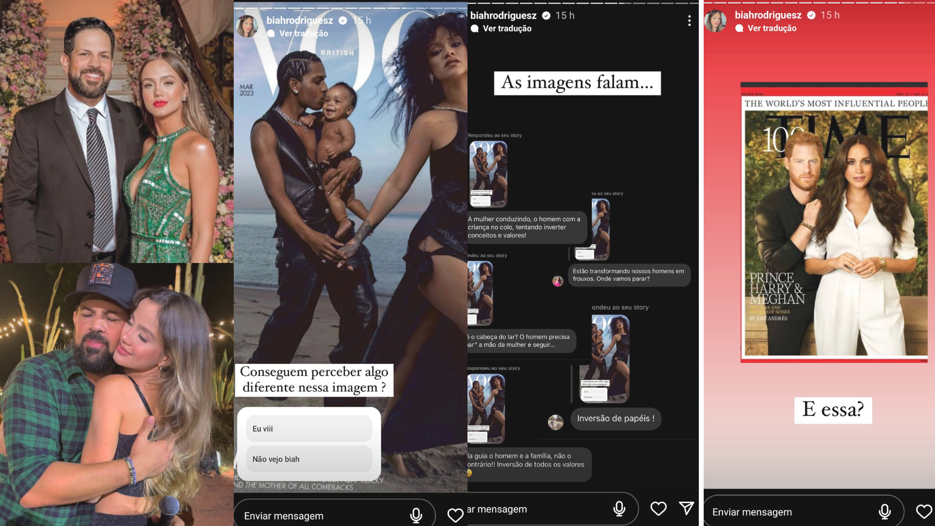Open profile avatar in the Vogue story header

(247, 26)
